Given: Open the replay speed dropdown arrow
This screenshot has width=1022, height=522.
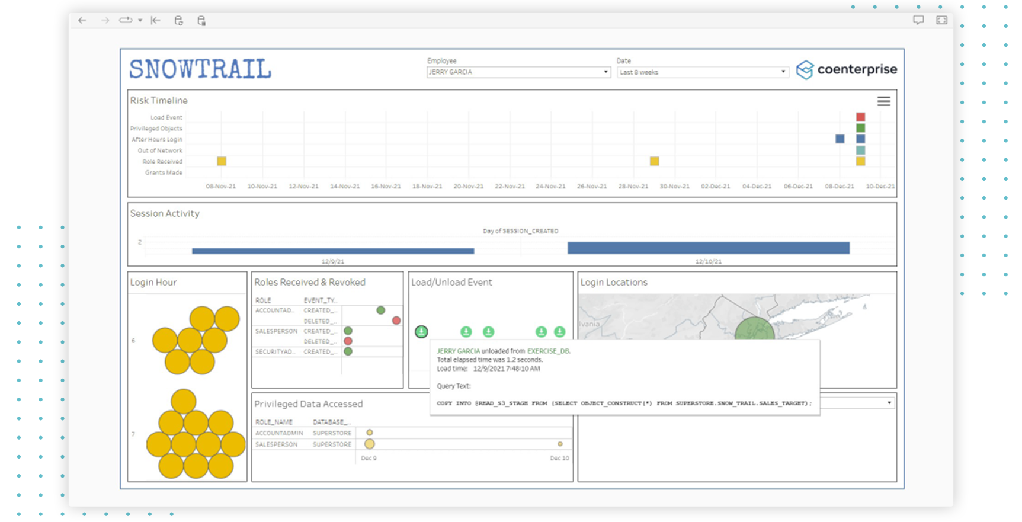Looking at the screenshot, I should click(140, 20).
